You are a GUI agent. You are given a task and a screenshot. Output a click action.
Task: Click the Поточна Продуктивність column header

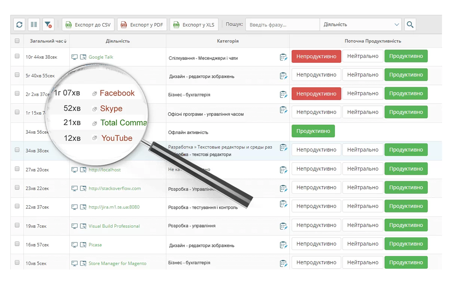click(x=373, y=41)
